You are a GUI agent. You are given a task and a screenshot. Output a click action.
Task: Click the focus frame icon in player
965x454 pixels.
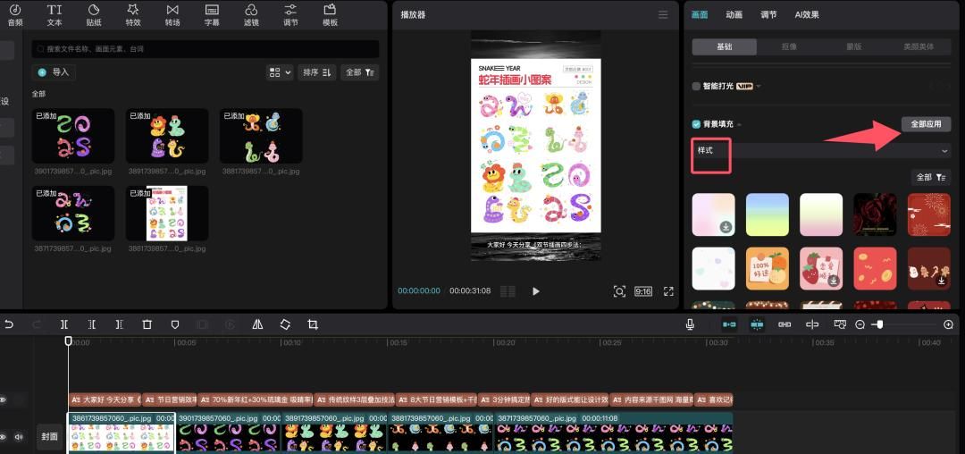click(x=619, y=291)
